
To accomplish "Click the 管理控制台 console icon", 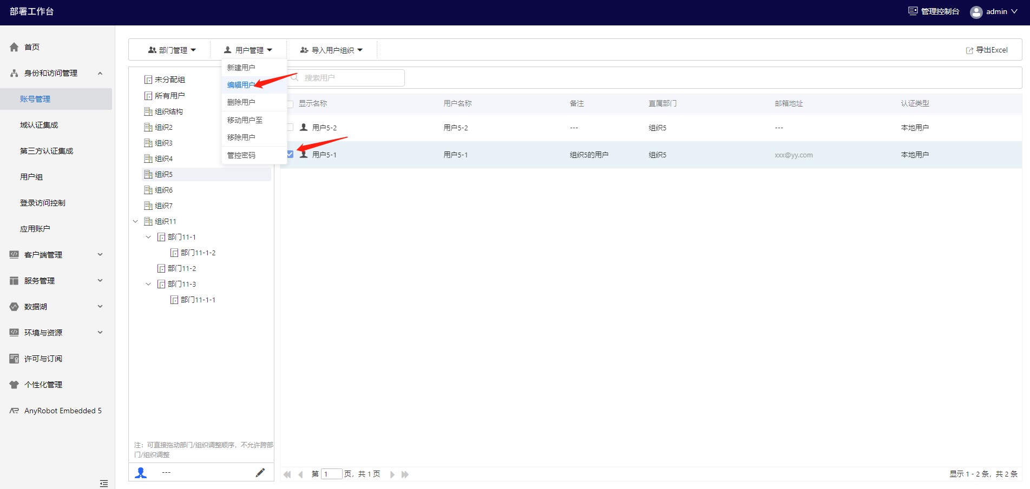I will 913,11.
